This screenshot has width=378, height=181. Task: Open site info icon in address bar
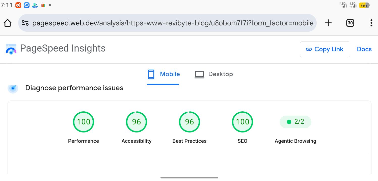[25, 23]
